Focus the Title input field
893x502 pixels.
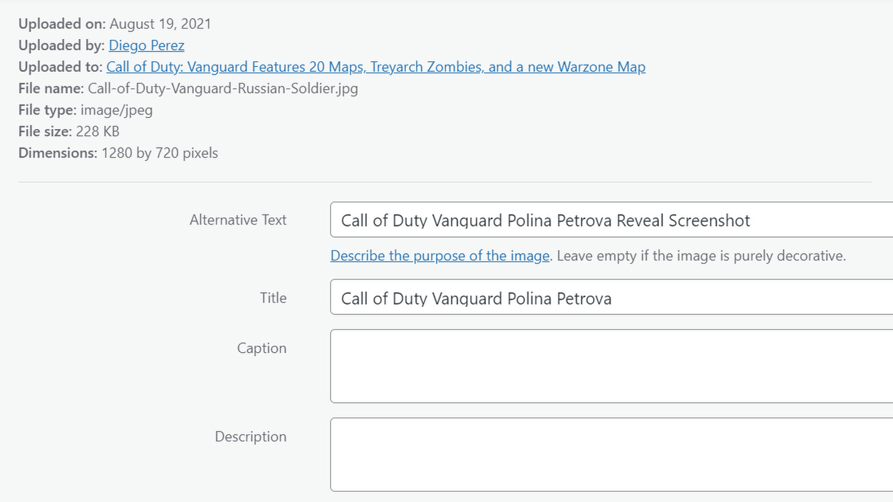pos(611,298)
